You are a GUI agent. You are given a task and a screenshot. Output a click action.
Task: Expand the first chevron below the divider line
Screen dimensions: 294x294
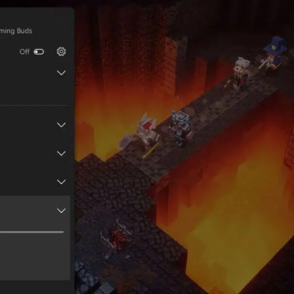coord(61,125)
